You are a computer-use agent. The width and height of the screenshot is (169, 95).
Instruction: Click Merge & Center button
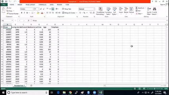click(x=69, y=13)
